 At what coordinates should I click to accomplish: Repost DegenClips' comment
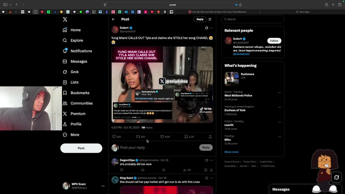143,170
